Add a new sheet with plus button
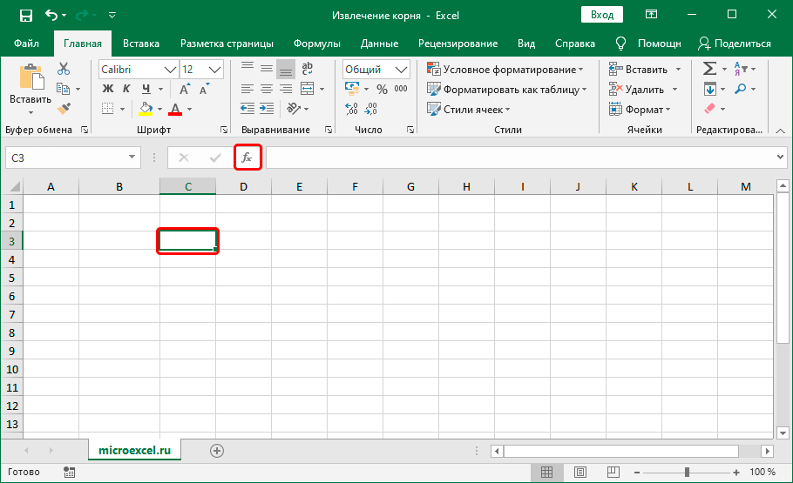Viewport: 793px width, 483px height. coord(217,450)
